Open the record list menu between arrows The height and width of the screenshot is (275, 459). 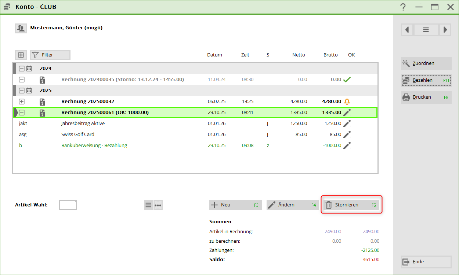click(426, 30)
